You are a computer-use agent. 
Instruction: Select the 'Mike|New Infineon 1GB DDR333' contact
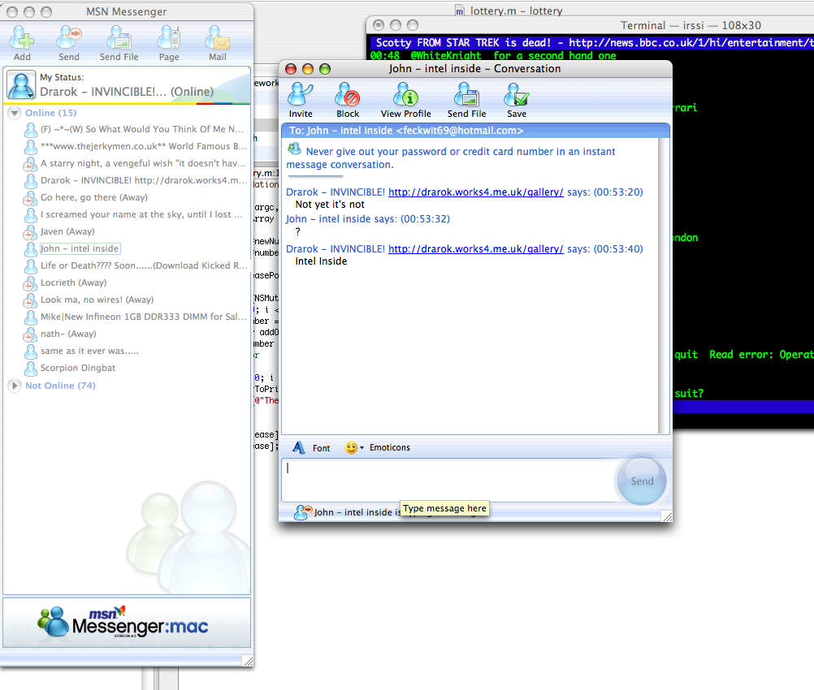[x=143, y=317]
